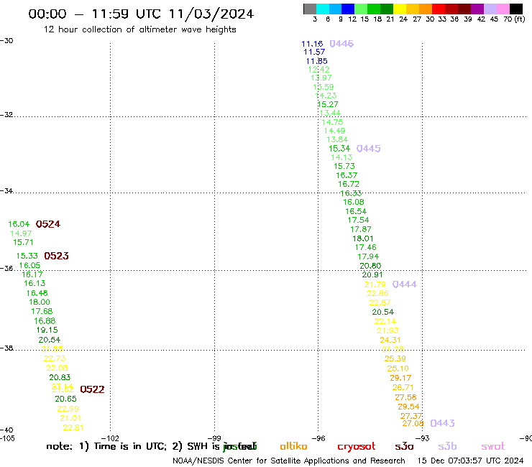532x467 pixels.
Task: Click the longitude axis label -102
Action: (x=111, y=438)
